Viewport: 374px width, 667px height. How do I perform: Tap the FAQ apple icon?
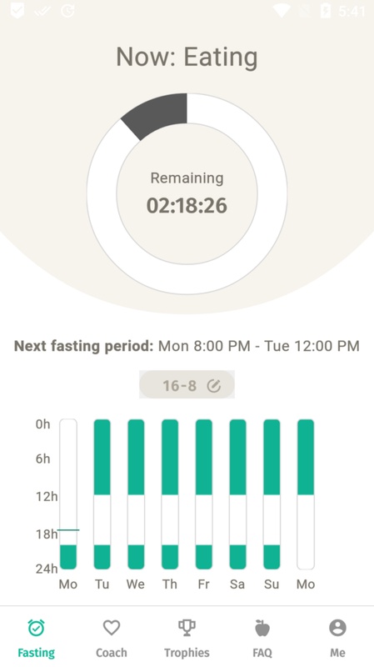(262, 628)
